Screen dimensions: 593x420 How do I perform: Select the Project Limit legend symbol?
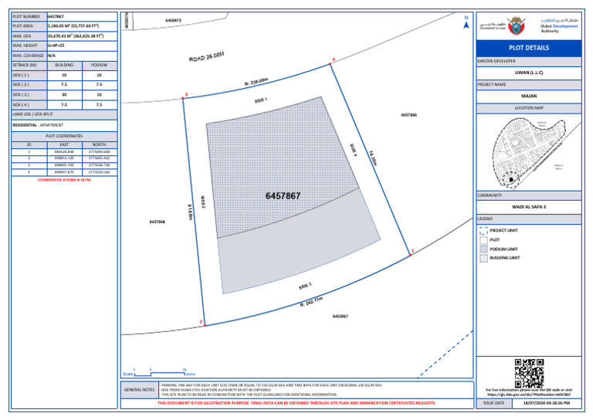[x=483, y=231]
